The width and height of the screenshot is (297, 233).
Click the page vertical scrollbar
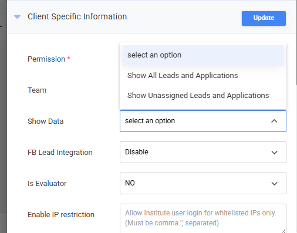[x=296, y=42]
